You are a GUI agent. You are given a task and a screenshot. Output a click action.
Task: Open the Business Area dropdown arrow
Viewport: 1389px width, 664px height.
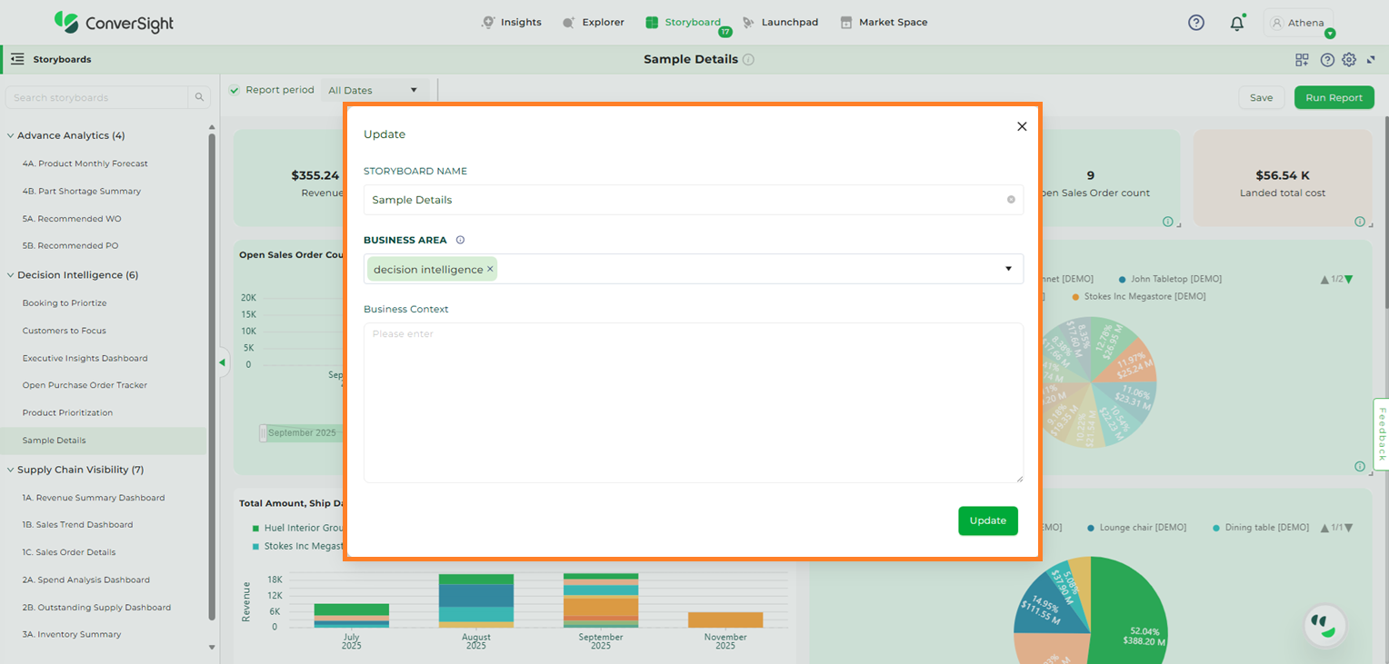click(1008, 269)
